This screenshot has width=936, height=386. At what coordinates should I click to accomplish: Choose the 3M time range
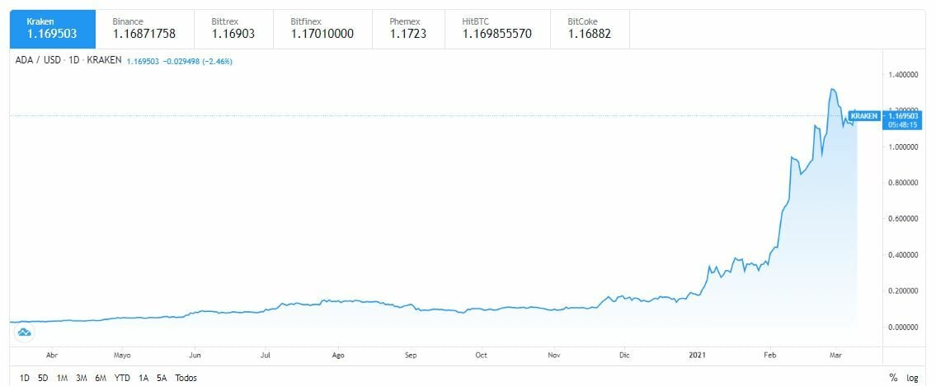tap(82, 378)
